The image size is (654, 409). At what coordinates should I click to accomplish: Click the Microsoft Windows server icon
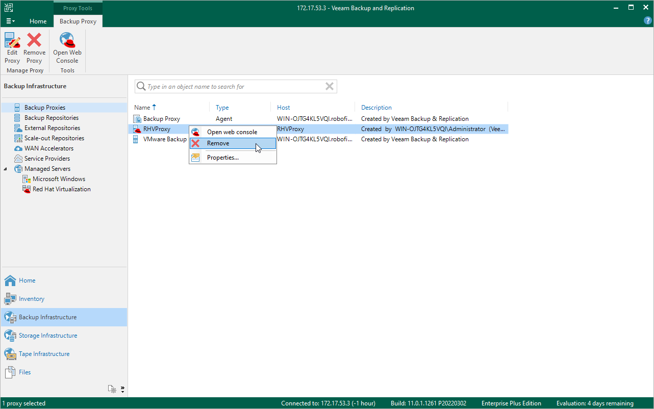pos(27,179)
